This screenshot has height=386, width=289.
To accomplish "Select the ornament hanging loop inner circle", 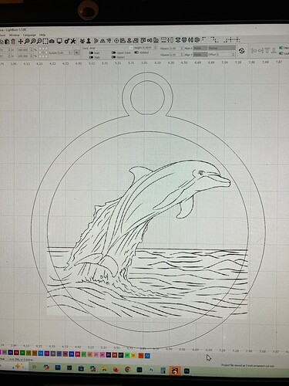I will coord(148,97).
